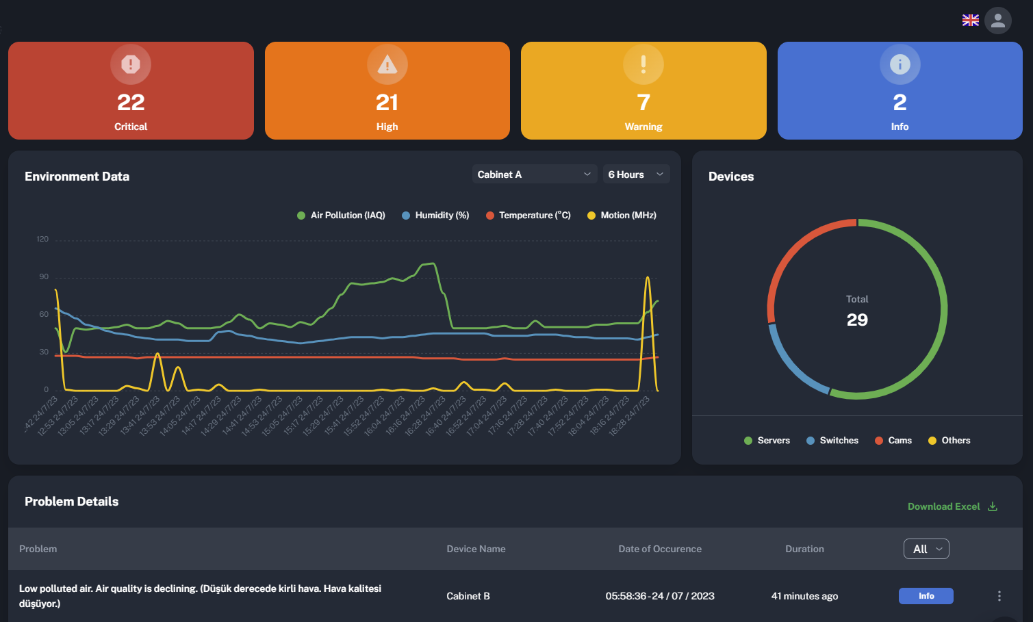Click the blue Info badge button
Screen dimensions: 1033x622
(926, 596)
